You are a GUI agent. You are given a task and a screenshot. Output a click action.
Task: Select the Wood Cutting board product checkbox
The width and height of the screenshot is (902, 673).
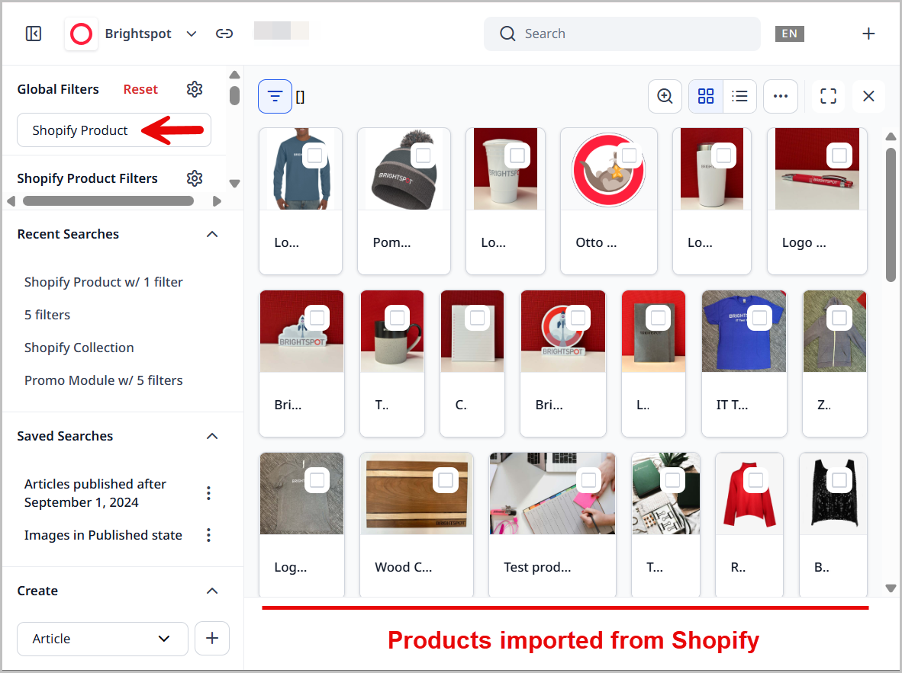point(446,480)
